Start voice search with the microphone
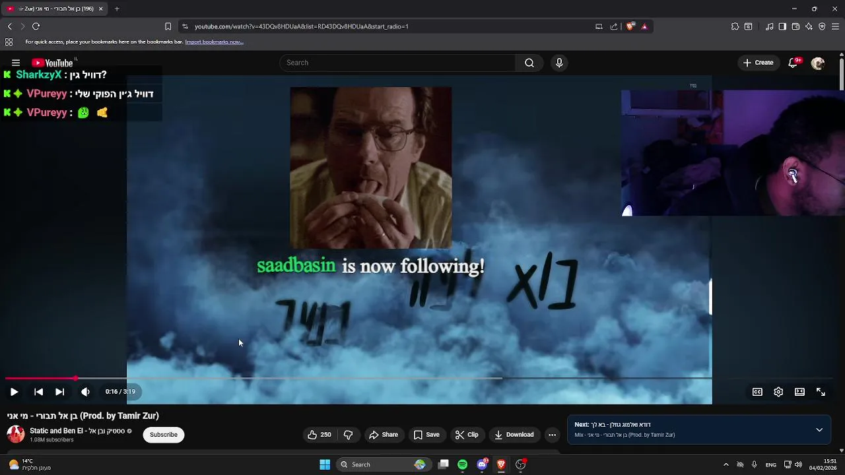 coord(559,63)
